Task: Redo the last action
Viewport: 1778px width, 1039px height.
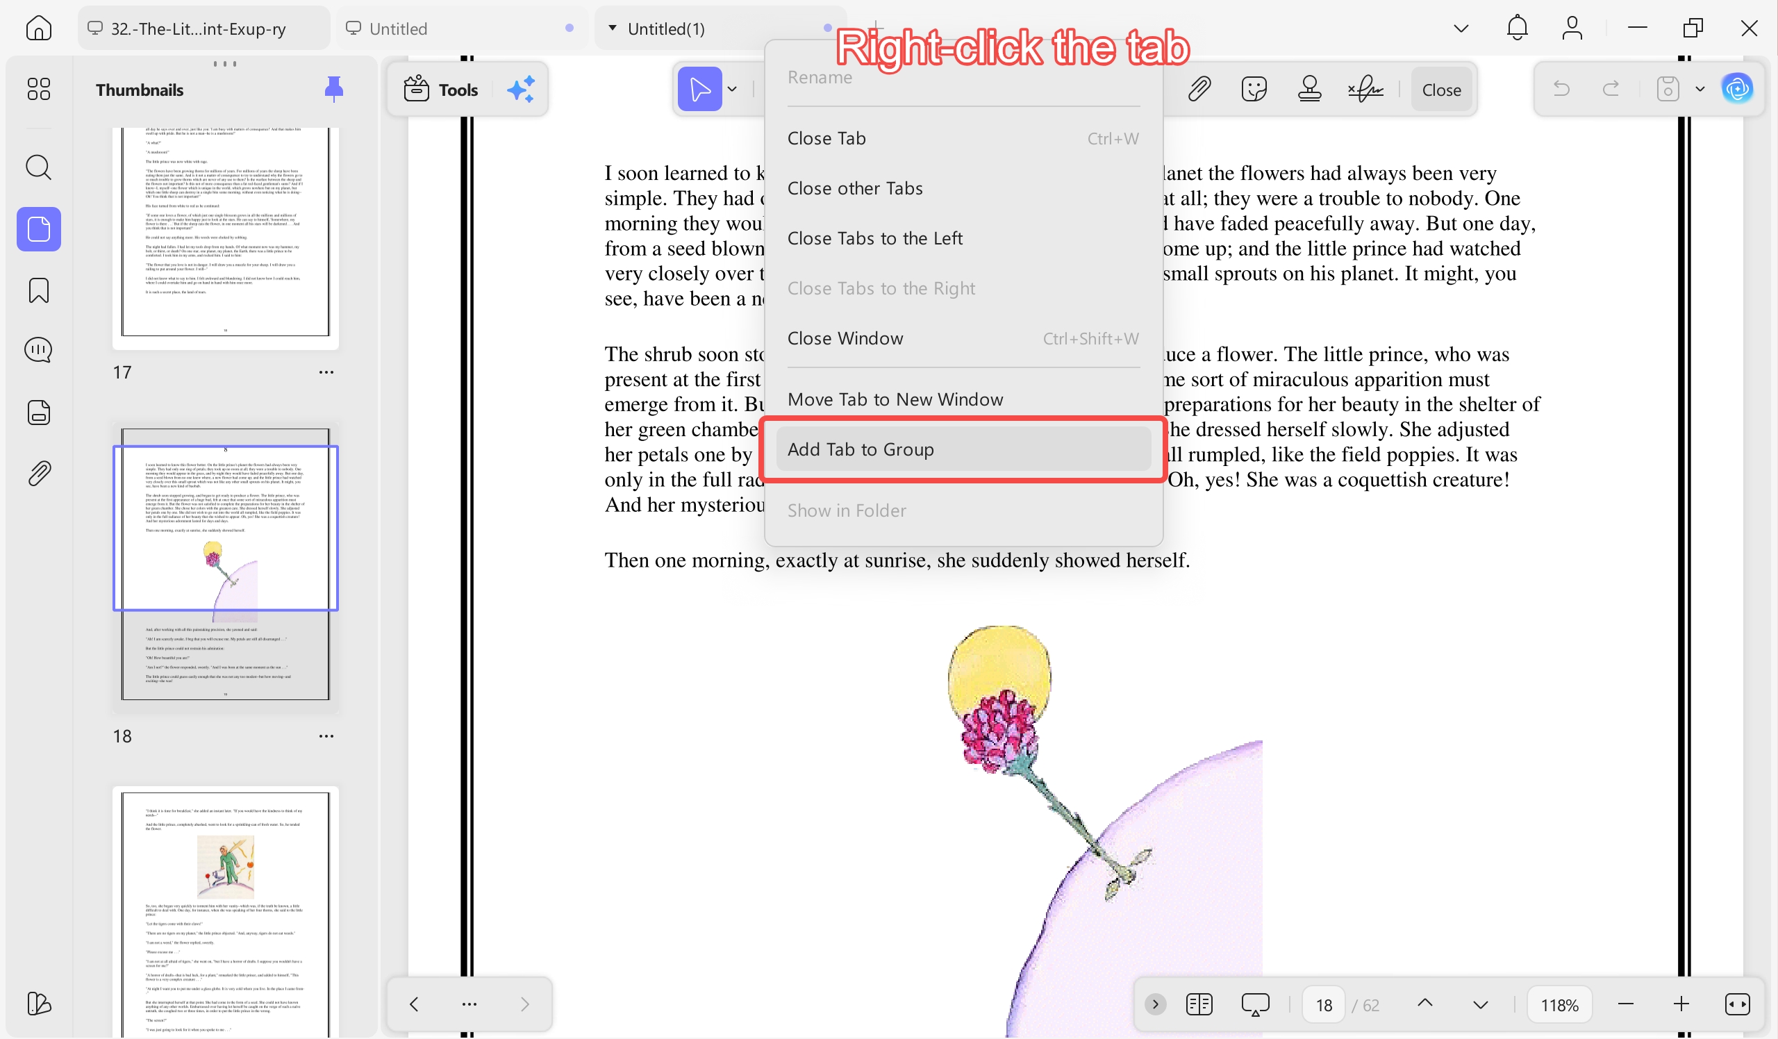Action: [1611, 89]
